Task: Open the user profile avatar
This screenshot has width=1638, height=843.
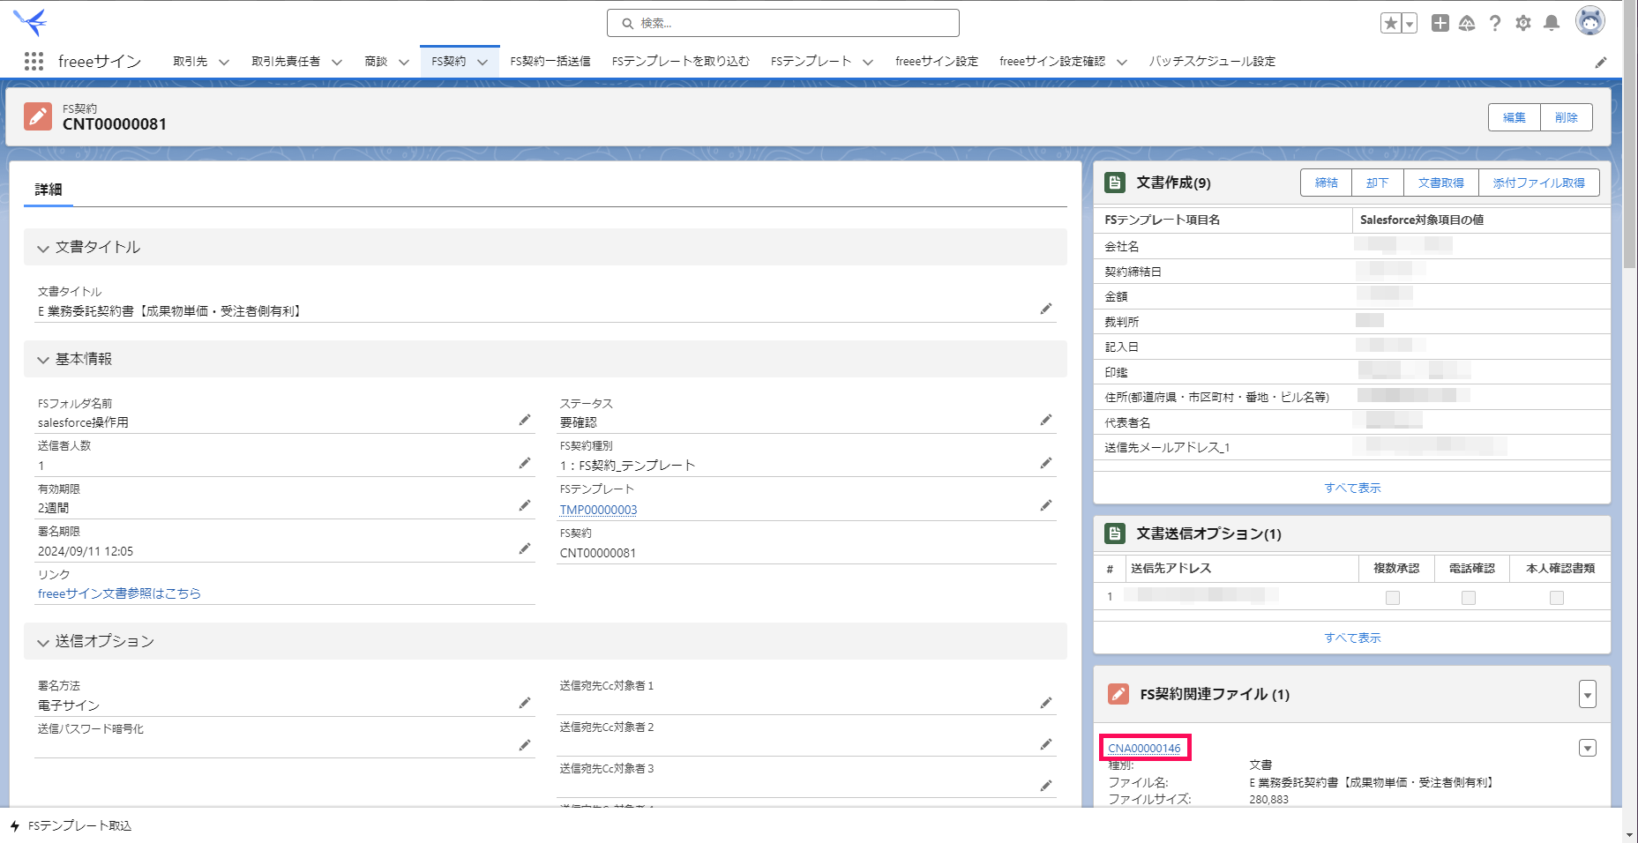Action: pos(1590,21)
